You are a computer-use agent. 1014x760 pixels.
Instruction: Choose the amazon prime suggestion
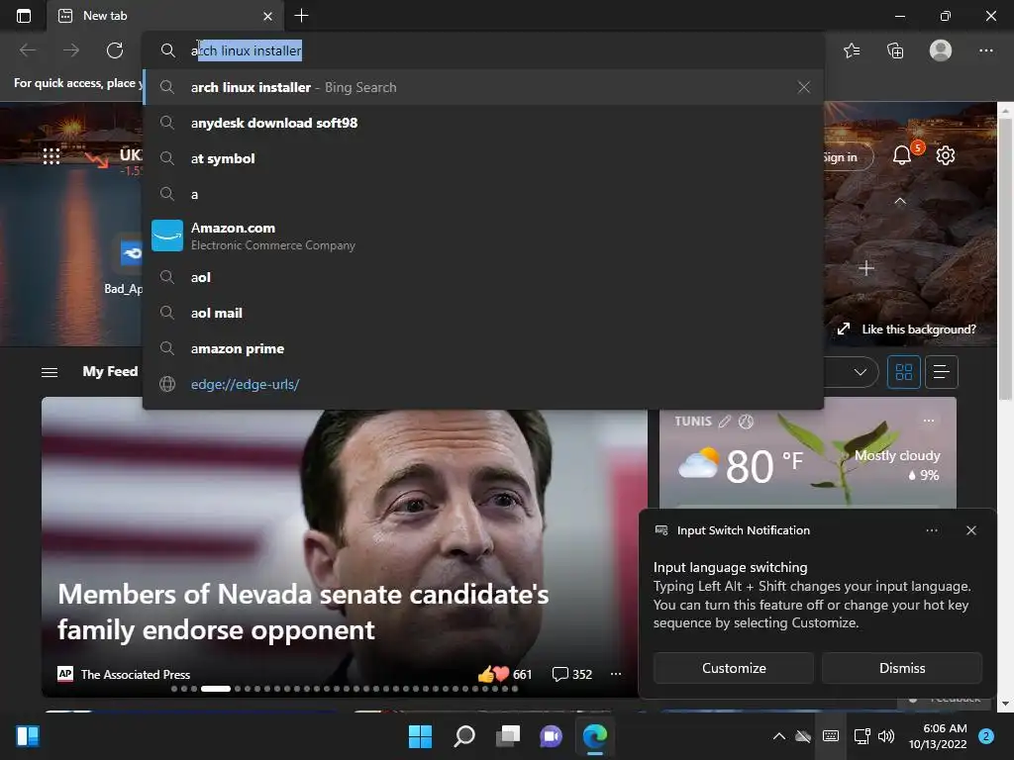point(482,348)
